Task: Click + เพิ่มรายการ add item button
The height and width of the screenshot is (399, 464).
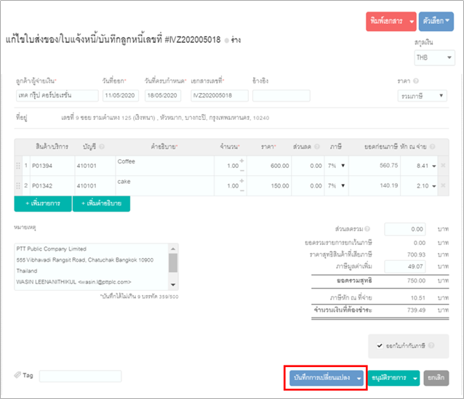Action: click(43, 203)
